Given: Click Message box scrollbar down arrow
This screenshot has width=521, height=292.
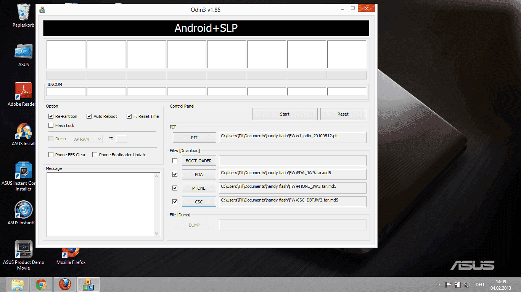Looking at the screenshot, I should point(157,233).
